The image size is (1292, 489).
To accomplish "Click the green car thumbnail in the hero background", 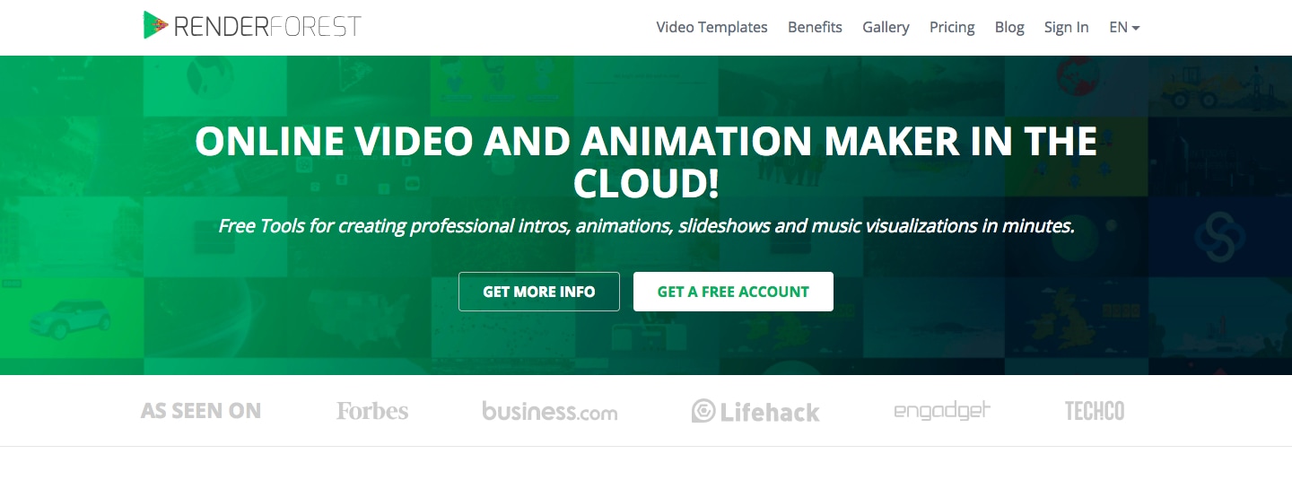I will pyautogui.click(x=70, y=315).
